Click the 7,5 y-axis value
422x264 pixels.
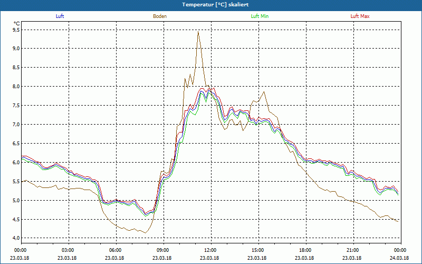16,105
